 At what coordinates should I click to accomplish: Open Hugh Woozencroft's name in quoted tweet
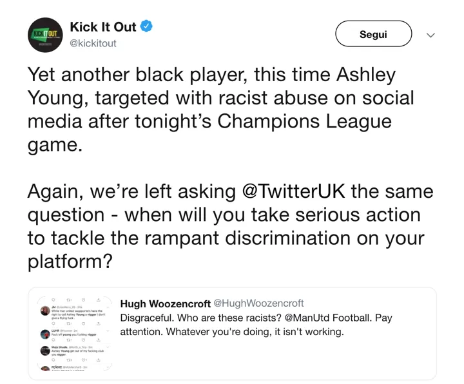pos(166,303)
